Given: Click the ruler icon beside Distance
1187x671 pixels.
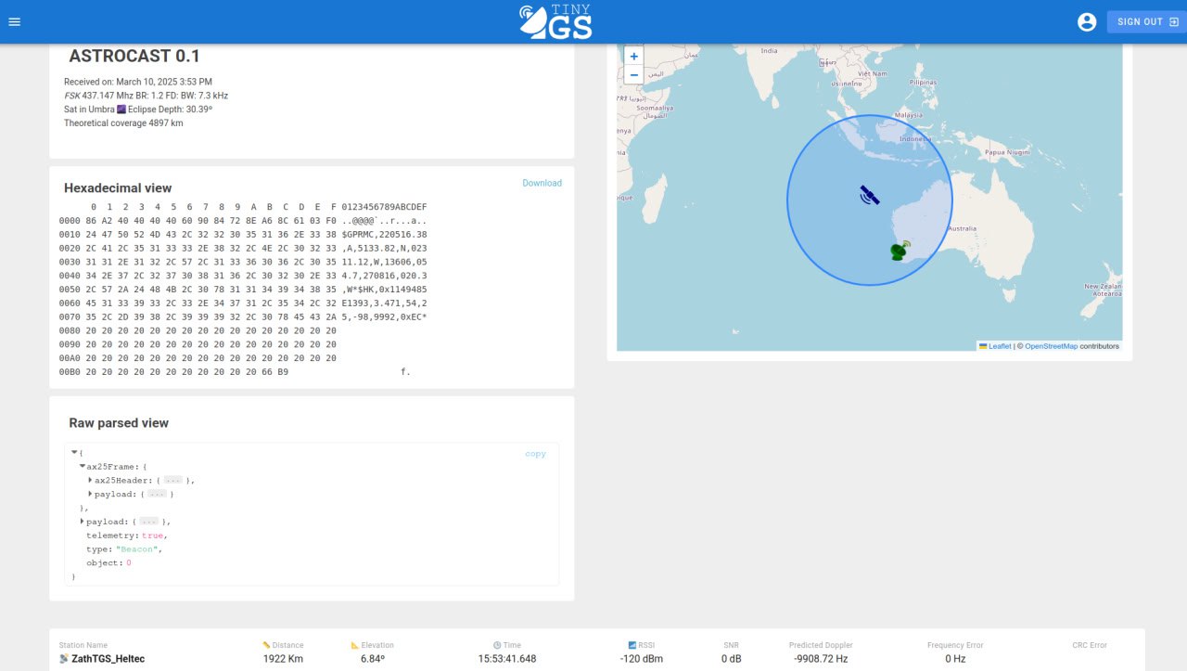Looking at the screenshot, I should pyautogui.click(x=267, y=645).
